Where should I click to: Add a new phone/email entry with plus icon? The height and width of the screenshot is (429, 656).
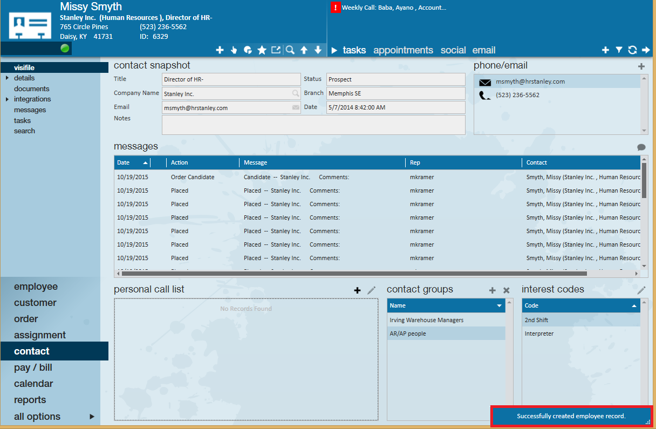(x=641, y=66)
